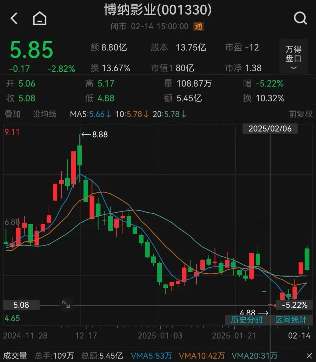Tap the 市盈 -12 value
This screenshot has height=362, width=316.
[242, 47]
